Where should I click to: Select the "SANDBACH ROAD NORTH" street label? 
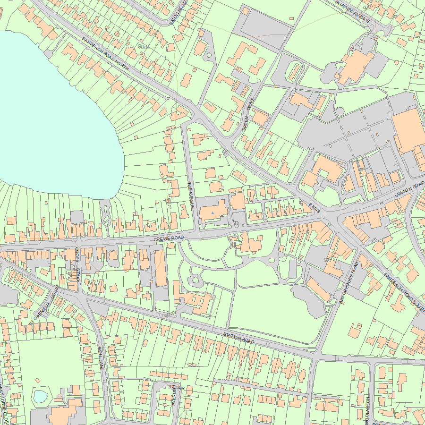point(105,54)
